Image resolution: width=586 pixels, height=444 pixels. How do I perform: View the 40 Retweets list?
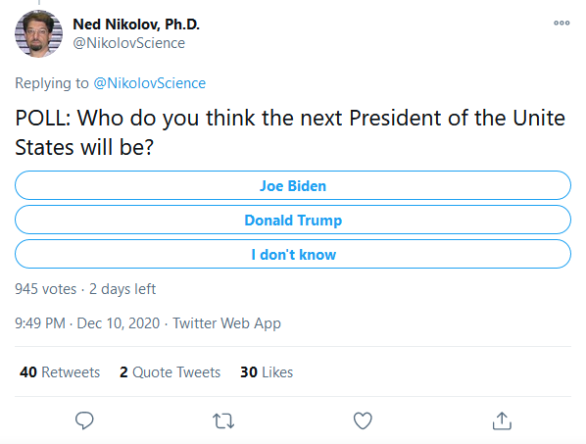[60, 372]
